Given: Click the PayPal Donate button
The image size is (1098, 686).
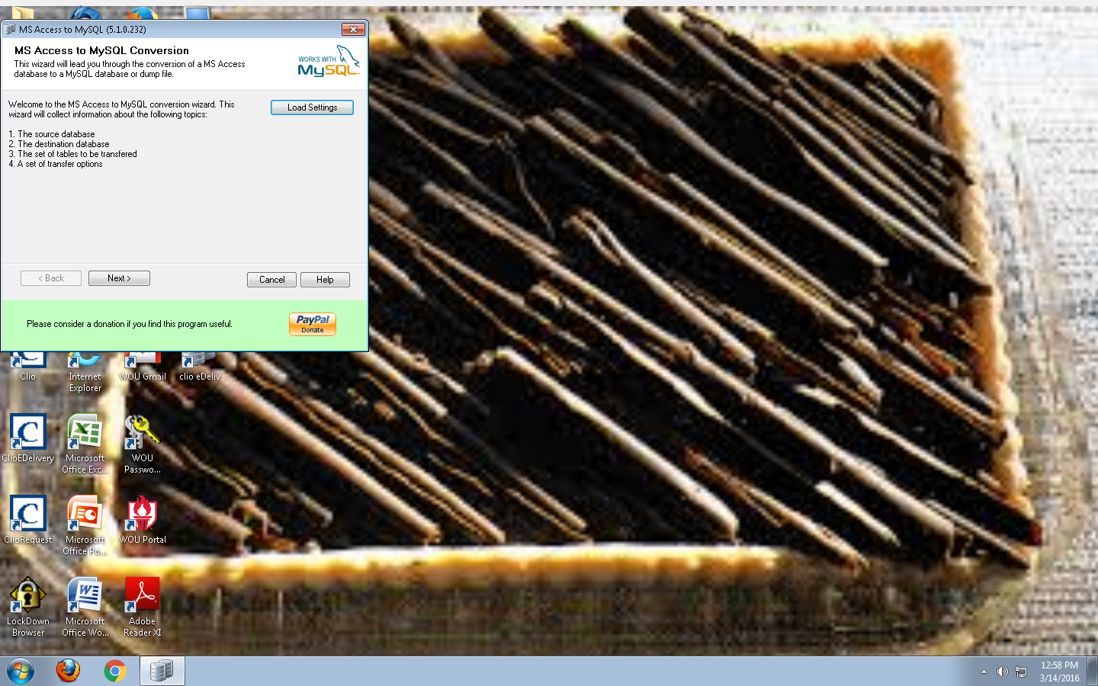Looking at the screenshot, I should (313, 324).
